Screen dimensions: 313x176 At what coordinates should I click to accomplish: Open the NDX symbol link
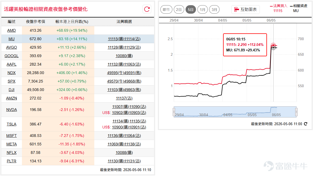[12, 73]
